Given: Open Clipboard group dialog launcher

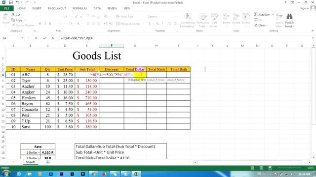Looking at the screenshot, I should 35,31.
